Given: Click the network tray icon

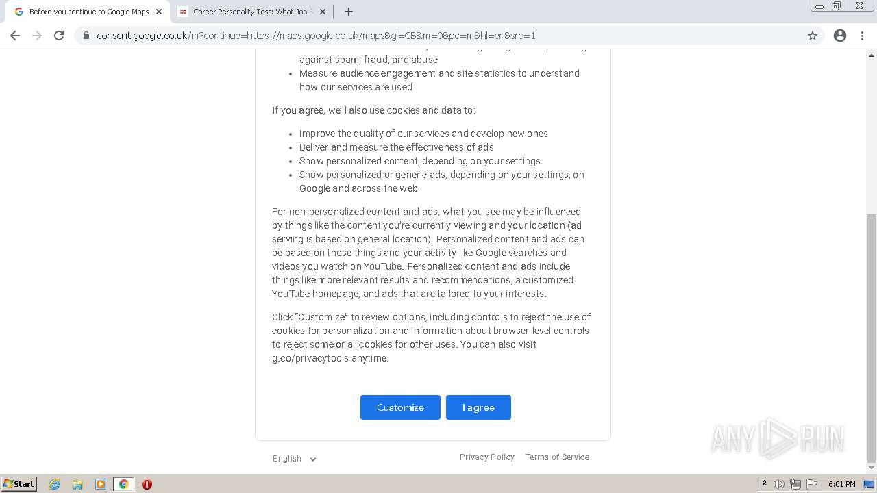Looking at the screenshot, I should (795, 484).
